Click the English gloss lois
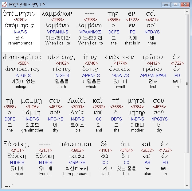Image resolution: width=192 pixels, height=191 pixels. click(x=78, y=130)
